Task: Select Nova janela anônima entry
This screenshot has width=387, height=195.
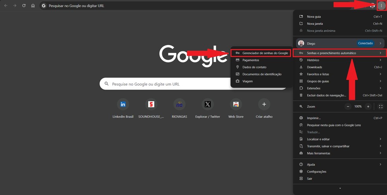Action: 340,31
